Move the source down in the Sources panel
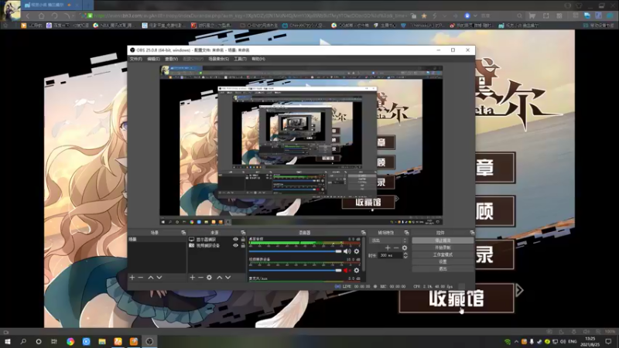The width and height of the screenshot is (619, 348). point(228,278)
